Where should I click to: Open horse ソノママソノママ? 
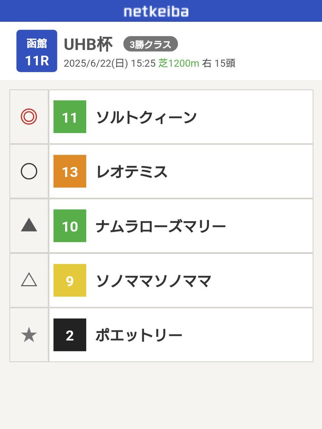click(153, 281)
